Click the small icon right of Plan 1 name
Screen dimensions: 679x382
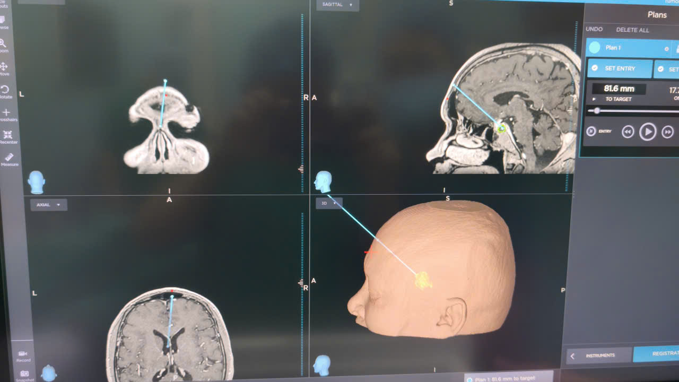pos(667,49)
